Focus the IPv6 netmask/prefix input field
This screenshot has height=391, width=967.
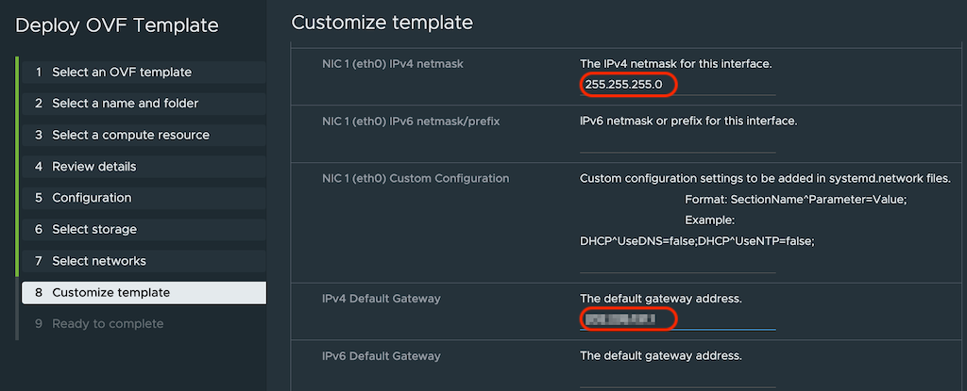(x=677, y=142)
